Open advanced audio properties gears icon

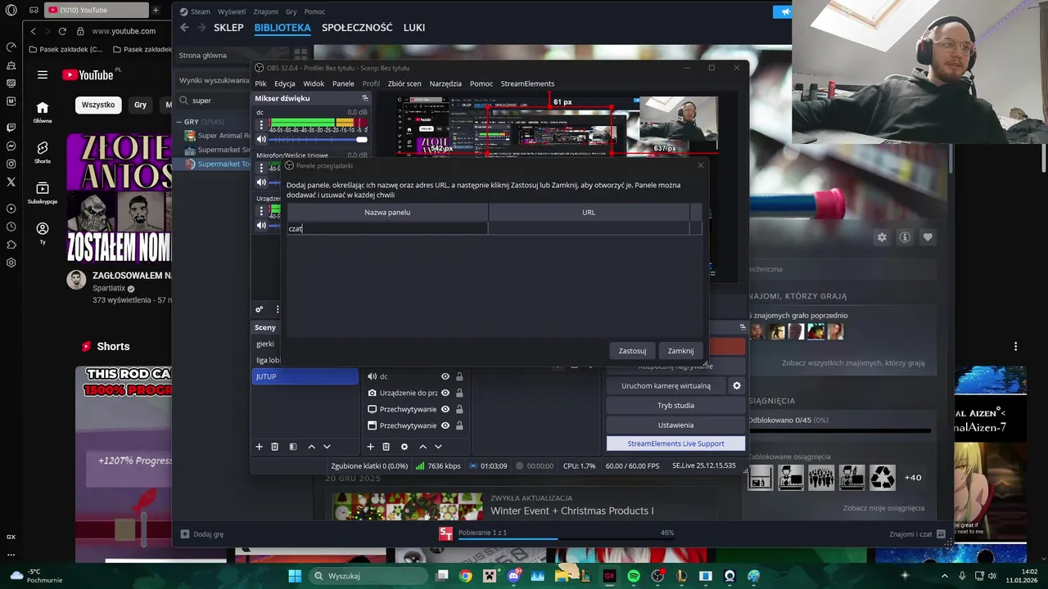(x=260, y=309)
